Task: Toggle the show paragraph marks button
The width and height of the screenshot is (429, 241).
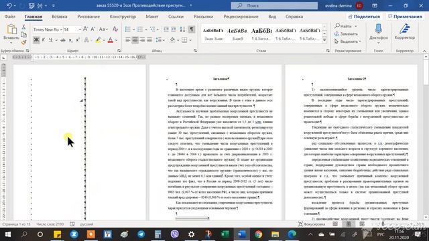Action: (x=192, y=29)
